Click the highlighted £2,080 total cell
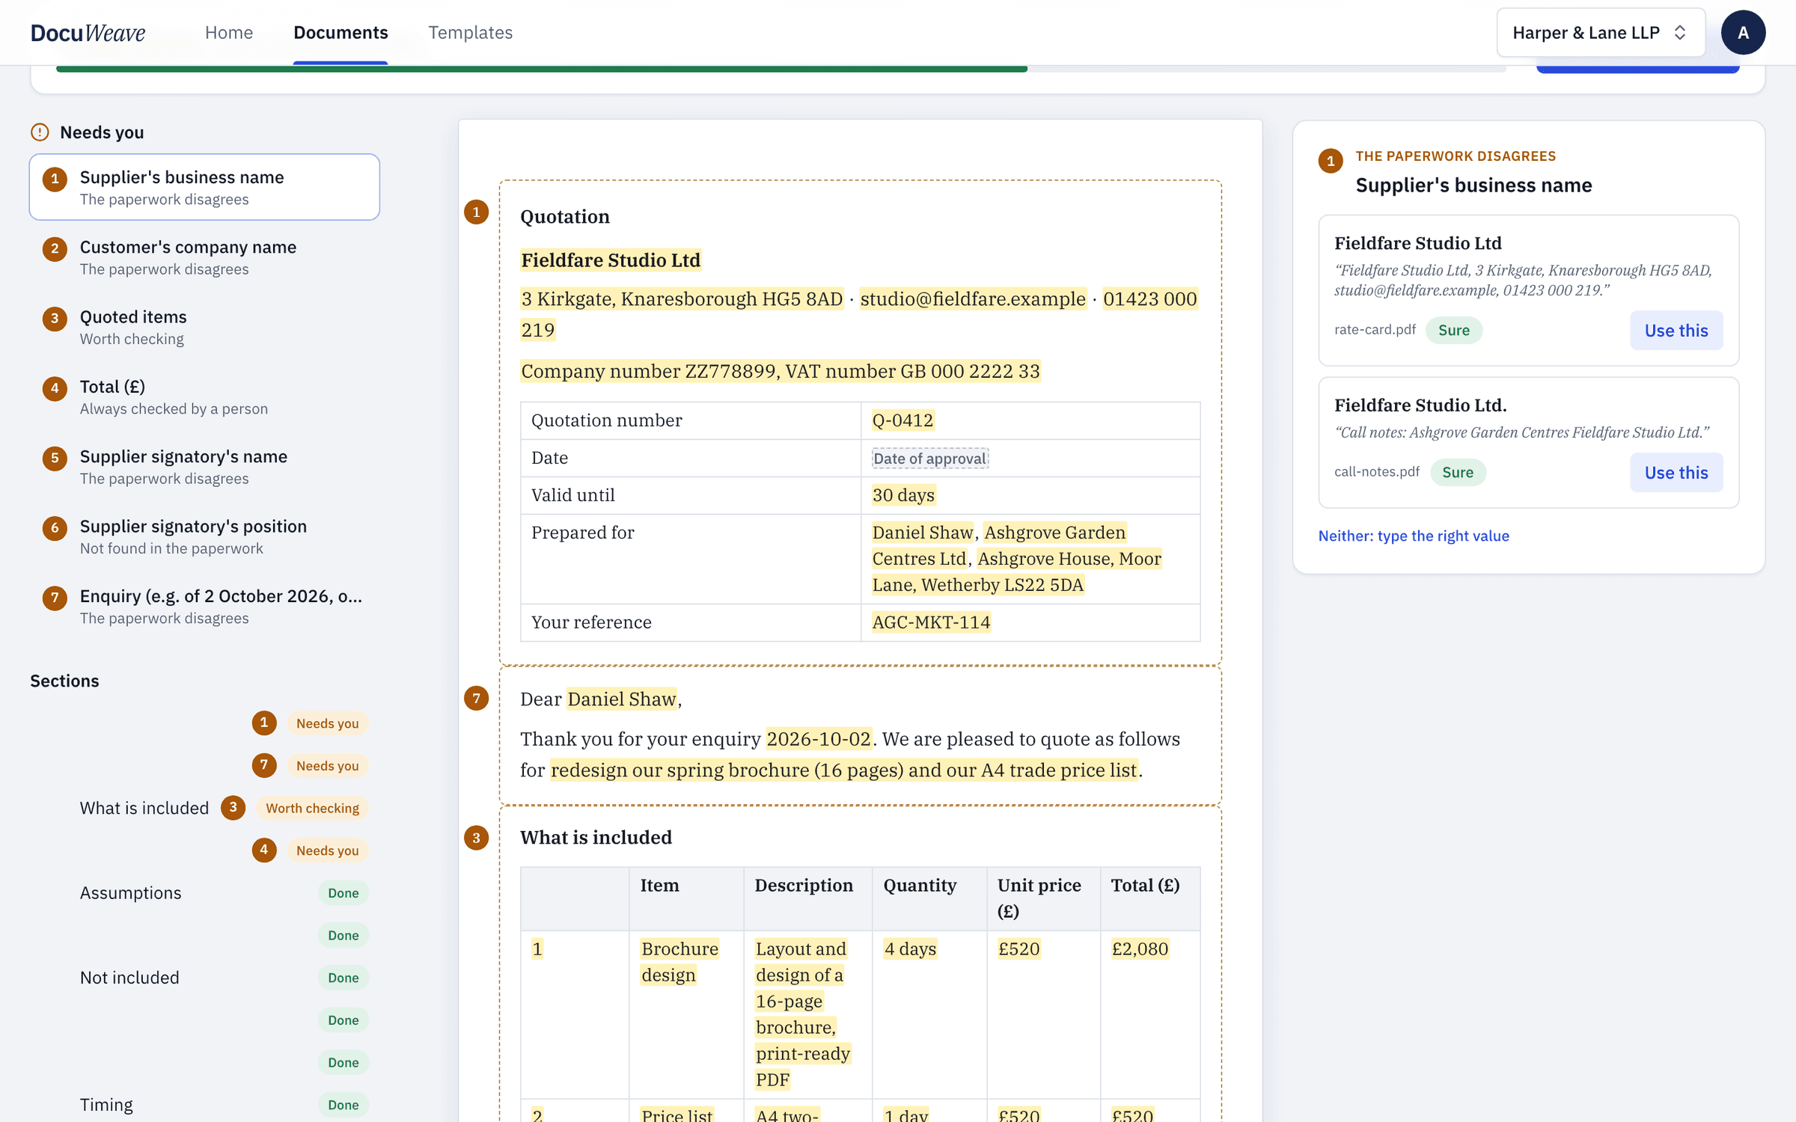 pos(1140,948)
